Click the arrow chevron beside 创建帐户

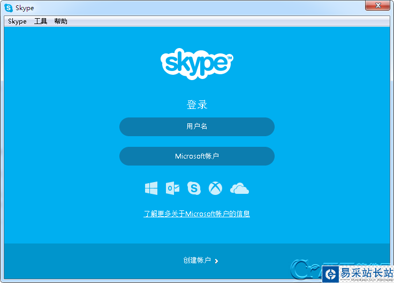pos(216,261)
